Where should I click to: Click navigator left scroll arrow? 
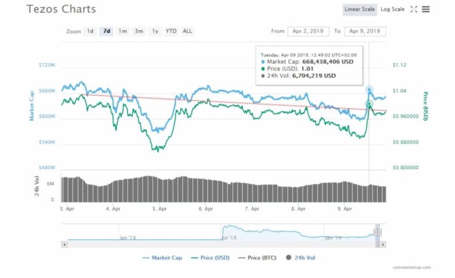click(x=64, y=245)
